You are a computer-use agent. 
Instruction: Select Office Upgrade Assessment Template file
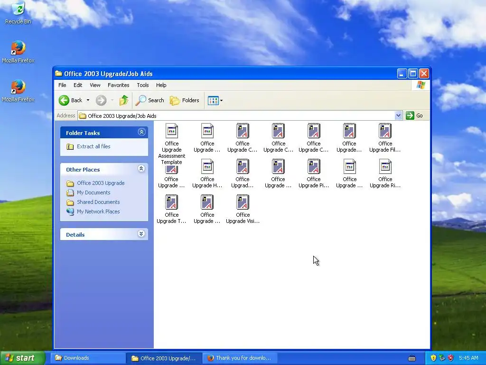pyautogui.click(x=172, y=144)
